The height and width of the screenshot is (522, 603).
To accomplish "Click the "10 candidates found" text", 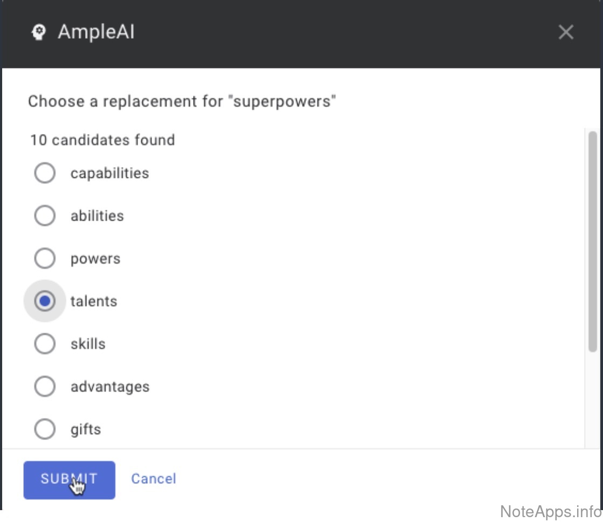I will (x=102, y=140).
